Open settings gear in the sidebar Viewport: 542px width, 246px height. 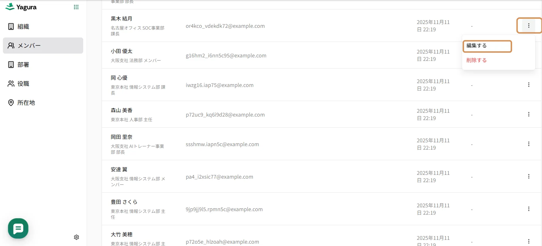click(76, 237)
